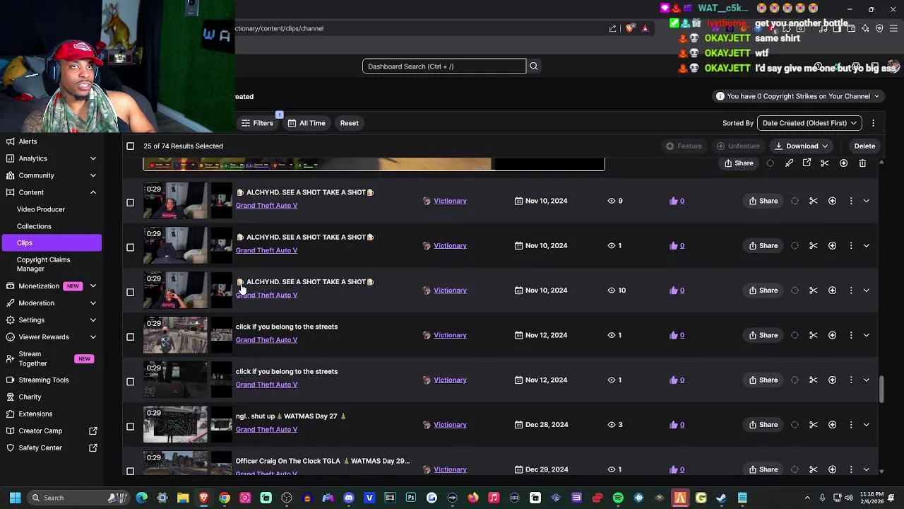Viewport: 904px width, 509px height.
Task: Click the Reset filters button
Action: coord(349,123)
